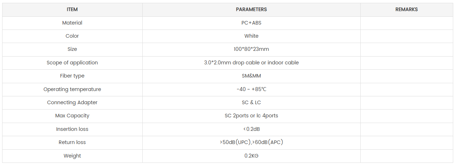Select the Max Capacity label
The width and height of the screenshot is (455, 165).
pyautogui.click(x=72, y=116)
